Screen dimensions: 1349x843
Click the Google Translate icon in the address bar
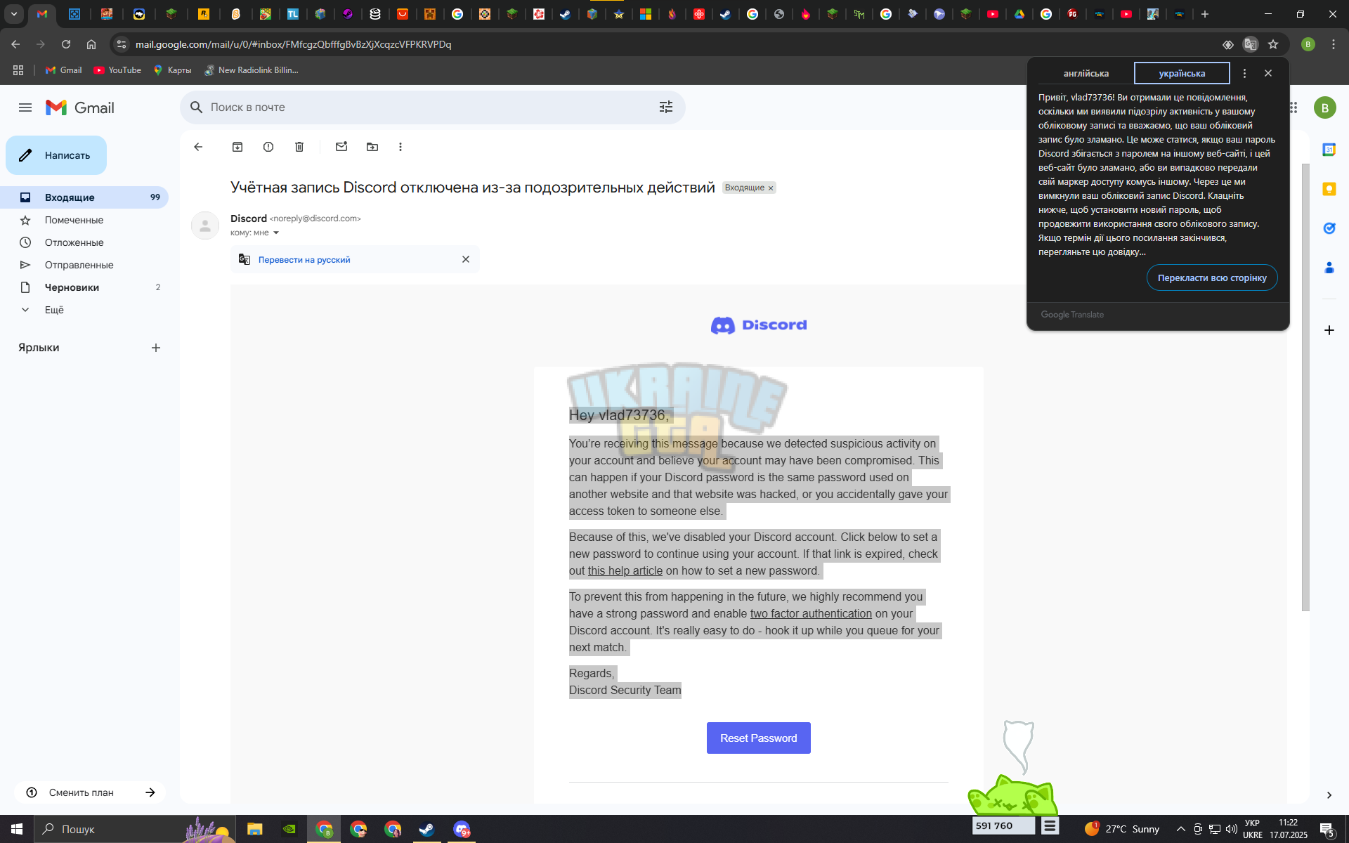[1250, 44]
